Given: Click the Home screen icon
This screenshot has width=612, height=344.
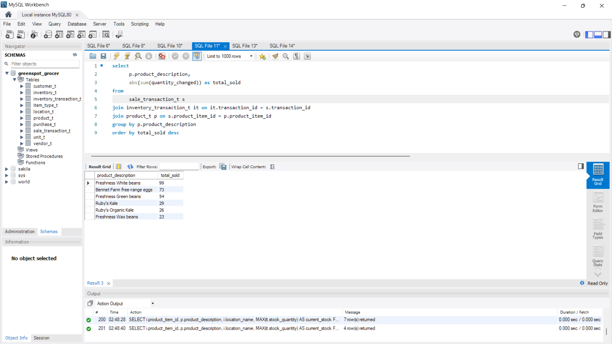Looking at the screenshot, I should tap(8, 15).
